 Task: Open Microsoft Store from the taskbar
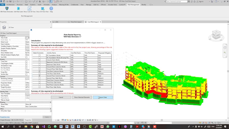tap(37, 127)
